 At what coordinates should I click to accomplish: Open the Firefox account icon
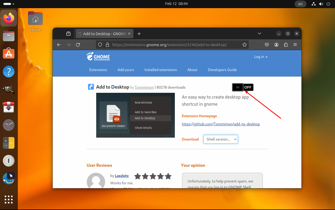[276, 45]
